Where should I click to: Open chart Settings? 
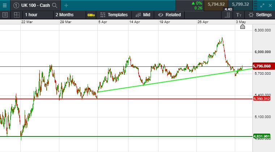click(260, 15)
